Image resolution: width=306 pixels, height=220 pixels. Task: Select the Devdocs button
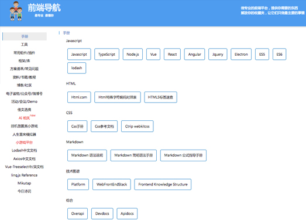tap(102, 214)
